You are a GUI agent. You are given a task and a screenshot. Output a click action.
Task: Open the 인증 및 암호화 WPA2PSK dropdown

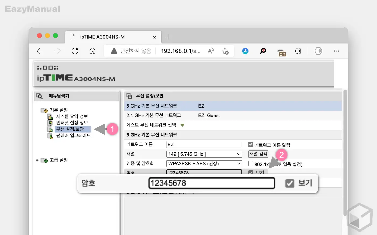204,163
